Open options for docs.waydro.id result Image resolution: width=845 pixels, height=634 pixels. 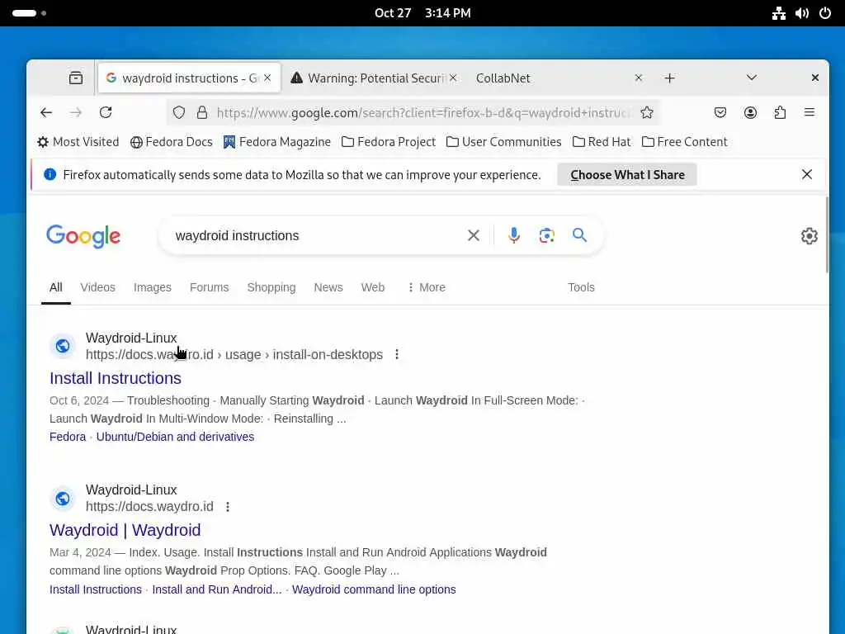pos(228,507)
